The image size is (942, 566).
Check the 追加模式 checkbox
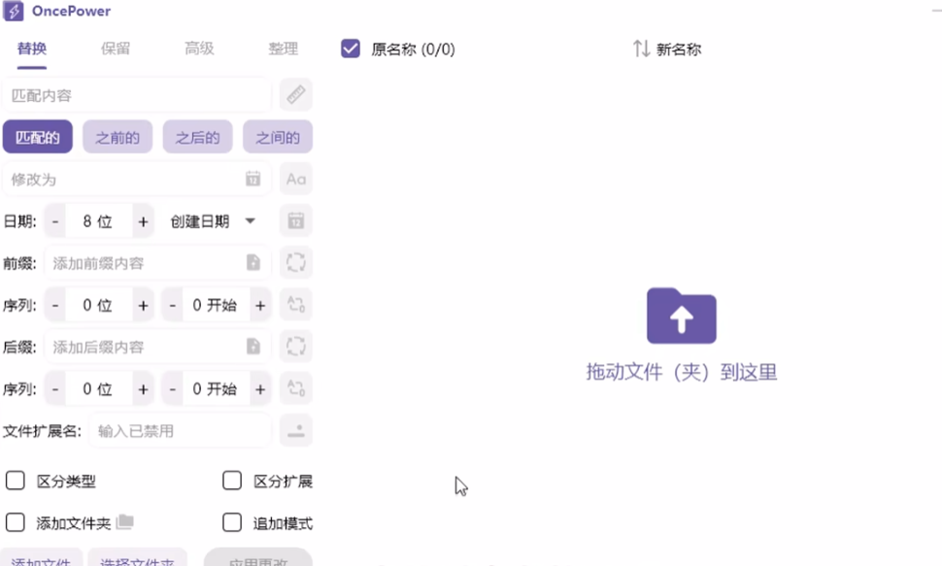coord(231,522)
